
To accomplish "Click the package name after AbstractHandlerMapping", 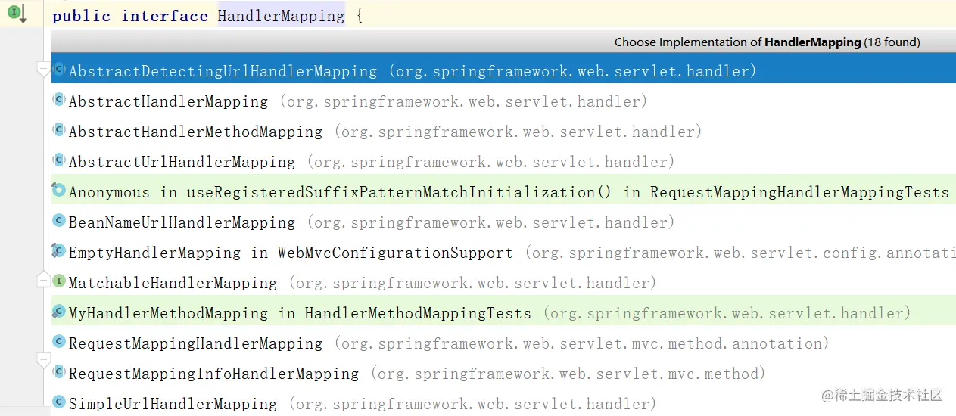I will (x=463, y=101).
